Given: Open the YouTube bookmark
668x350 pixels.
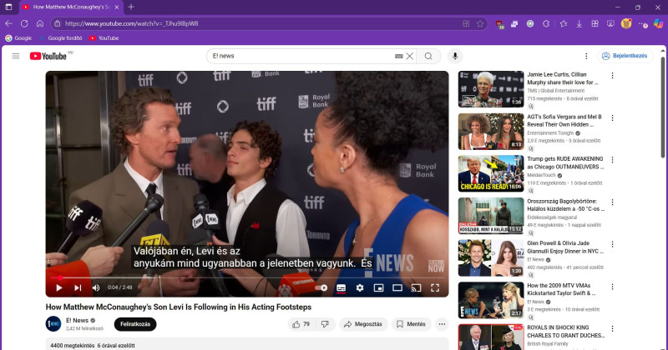Looking at the screenshot, I should tap(104, 38).
